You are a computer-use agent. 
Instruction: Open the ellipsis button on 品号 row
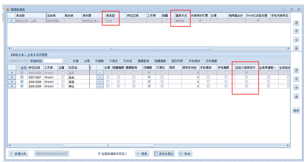tap(100, 73)
